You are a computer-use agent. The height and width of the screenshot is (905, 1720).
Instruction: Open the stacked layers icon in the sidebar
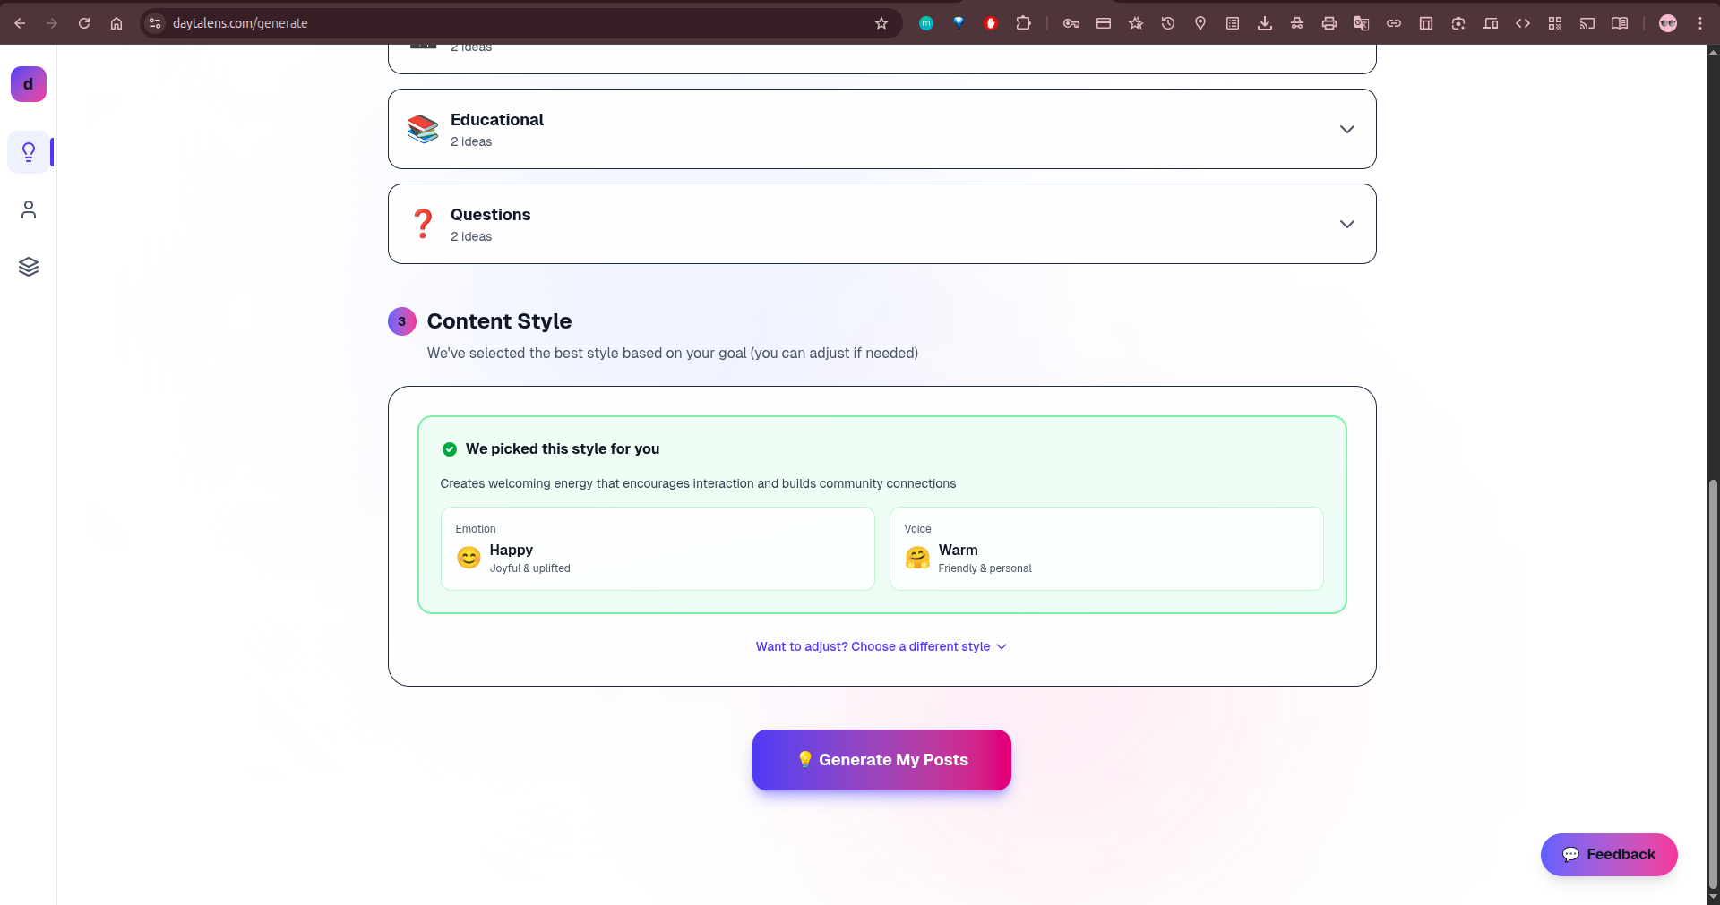click(x=29, y=266)
